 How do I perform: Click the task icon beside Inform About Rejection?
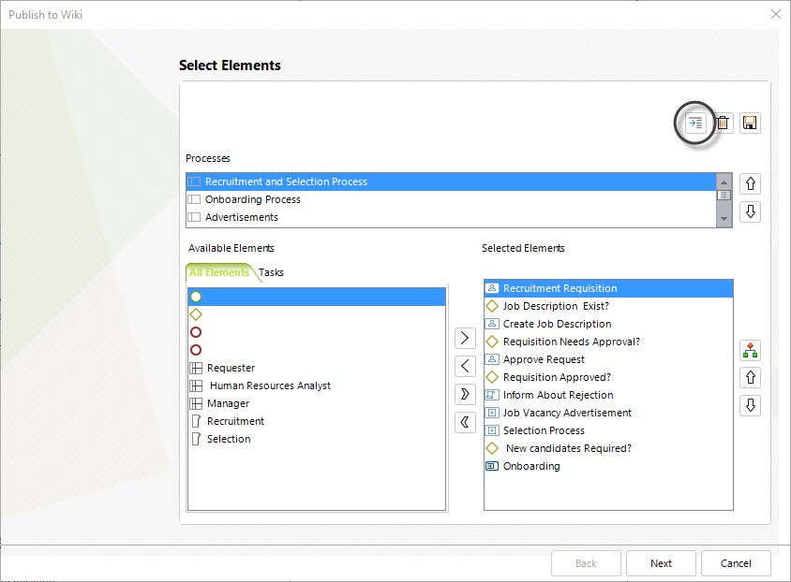coord(492,395)
